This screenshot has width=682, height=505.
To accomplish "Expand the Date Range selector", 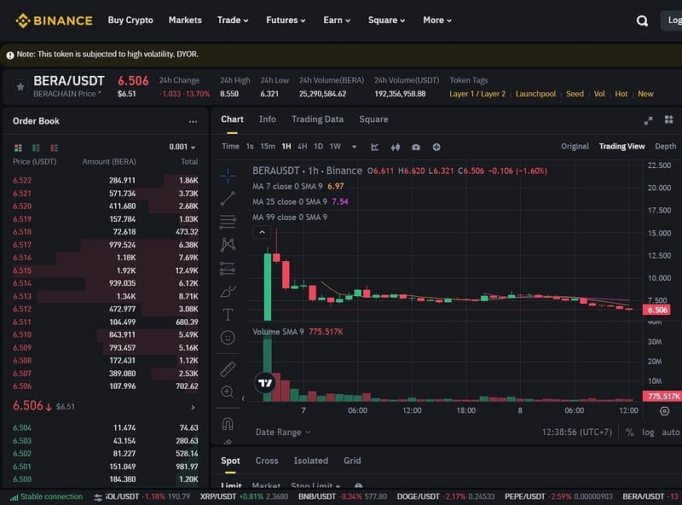I will pyautogui.click(x=283, y=432).
